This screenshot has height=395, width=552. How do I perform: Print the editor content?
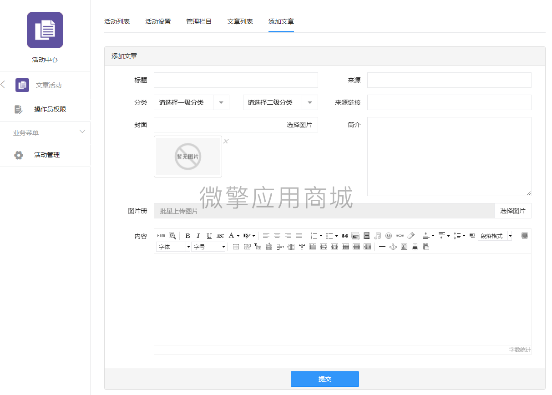[x=415, y=247]
